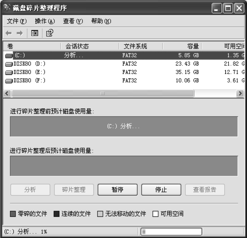Viewport: 247px width, 238px height.
Task: Close the Disk Defragmenter window
Action: pos(239,8)
